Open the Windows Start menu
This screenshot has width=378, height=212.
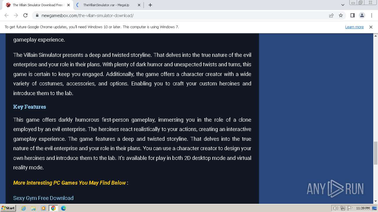(x=8, y=208)
